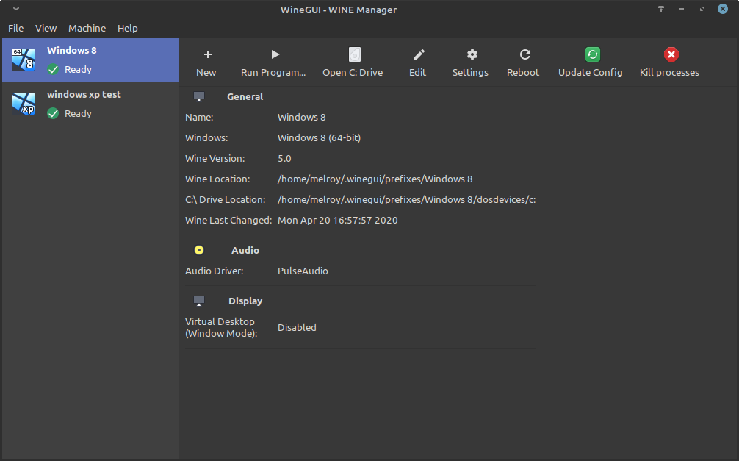Click the always-on-top pin icon in title bar
This screenshot has height=461, width=739.
coord(661,9)
